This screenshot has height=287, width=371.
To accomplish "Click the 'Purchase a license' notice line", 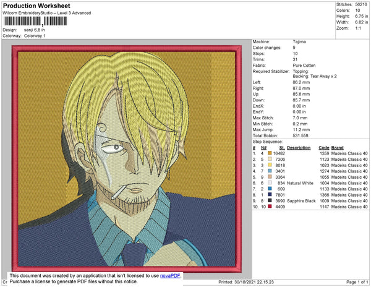I will (74, 281).
